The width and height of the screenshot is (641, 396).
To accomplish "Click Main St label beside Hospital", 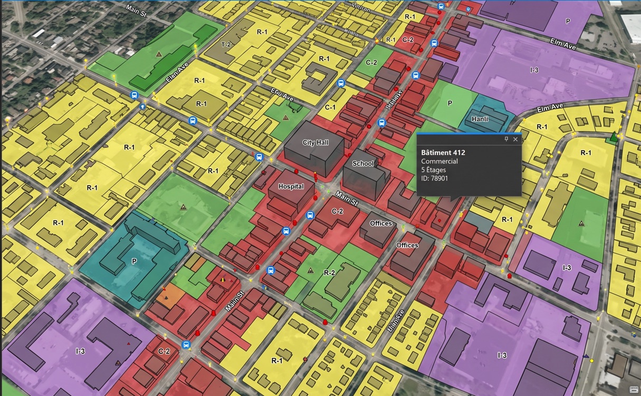I will tap(347, 199).
